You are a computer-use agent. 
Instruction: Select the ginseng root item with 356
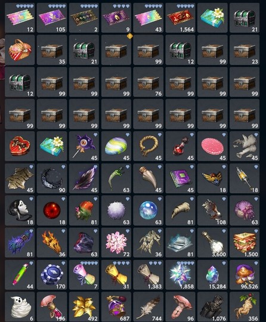pos(245,307)
